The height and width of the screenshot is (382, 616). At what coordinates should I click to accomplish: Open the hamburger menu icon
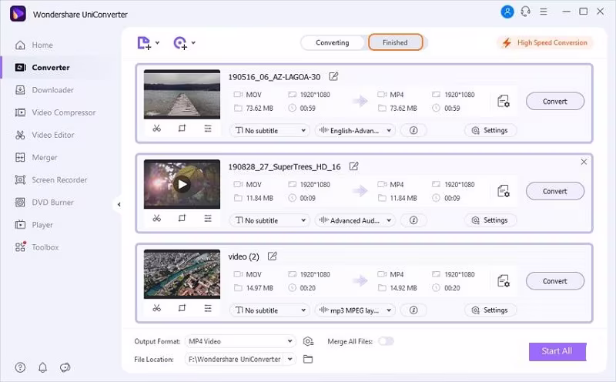544,12
